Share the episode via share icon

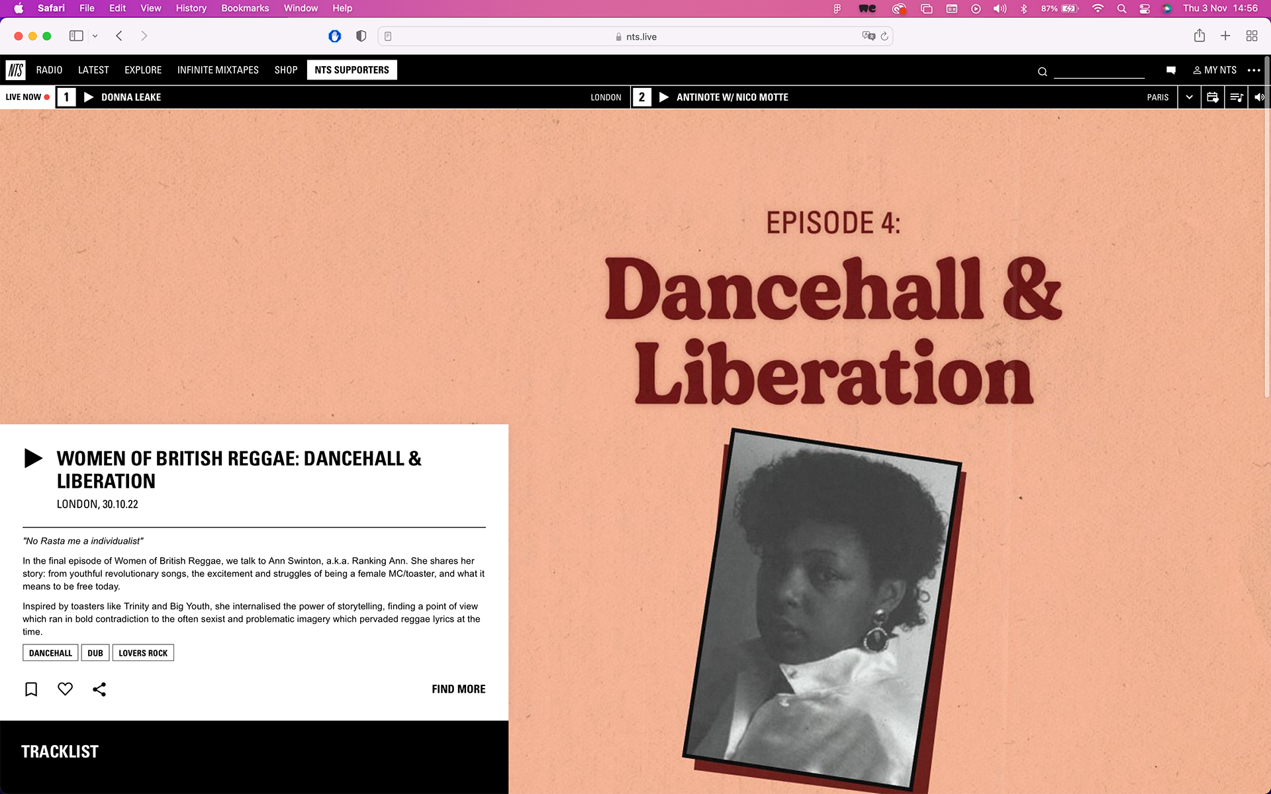point(99,689)
